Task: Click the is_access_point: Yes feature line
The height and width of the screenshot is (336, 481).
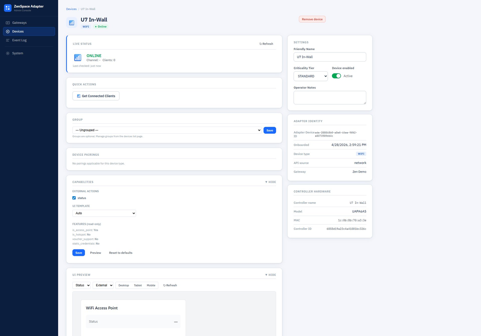Action: pos(85,230)
